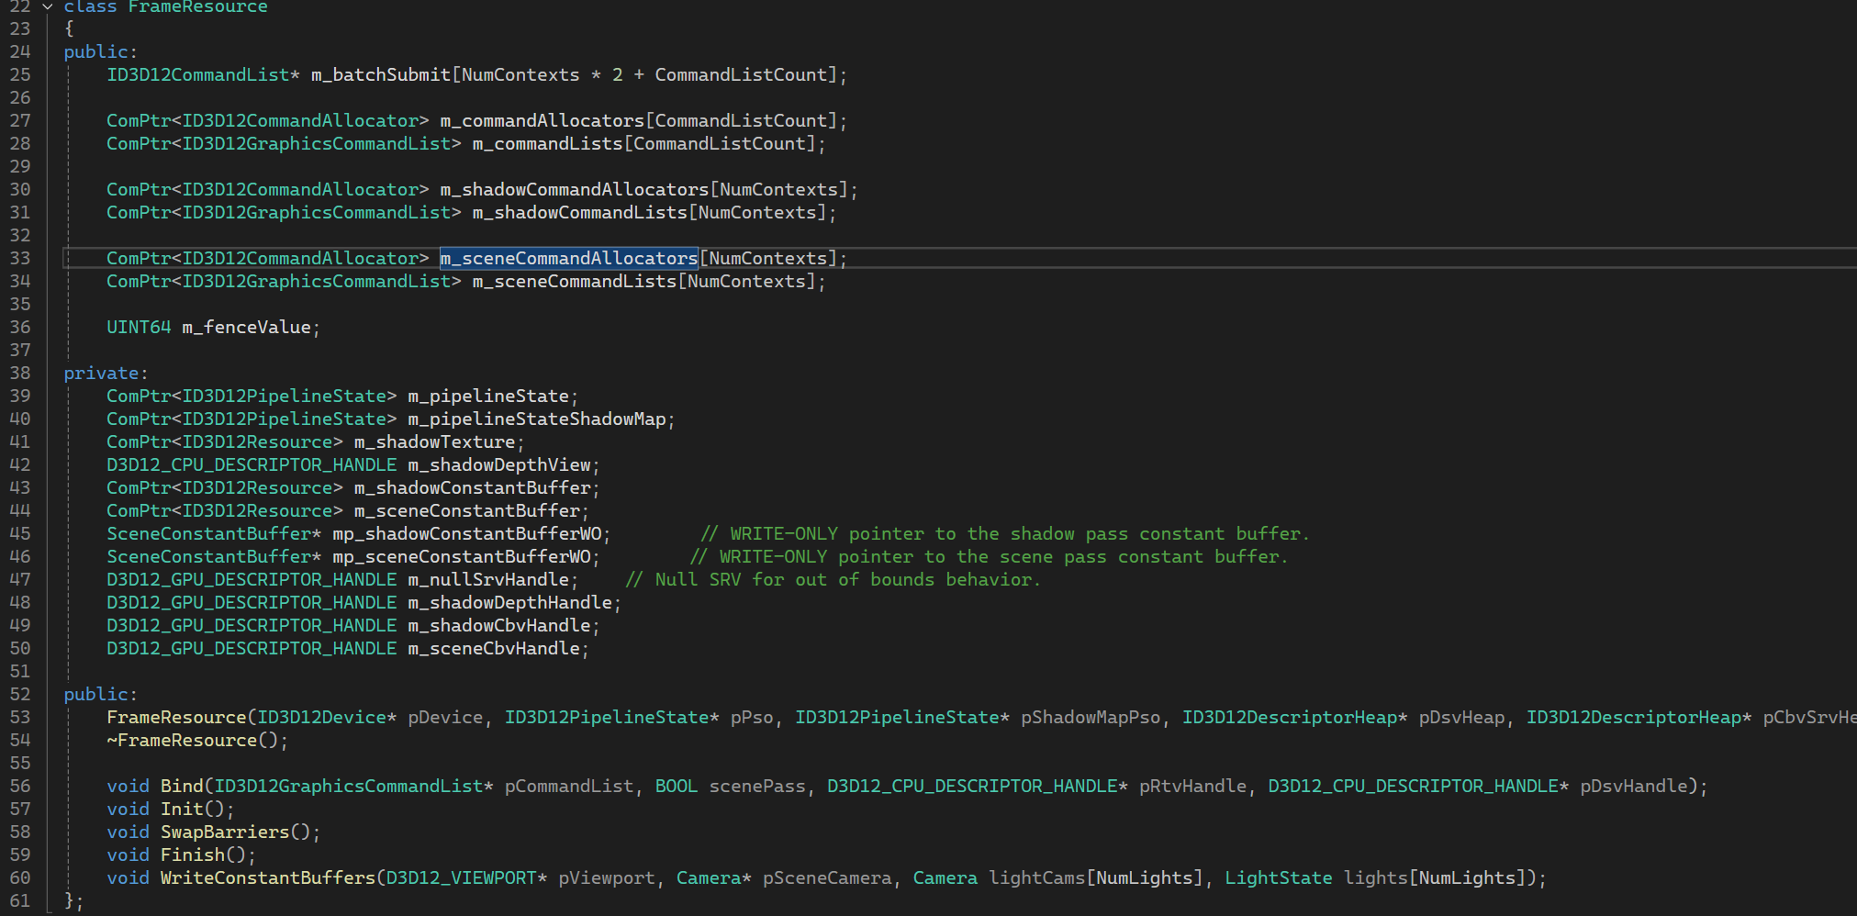Image resolution: width=1857 pixels, height=916 pixels.
Task: Click the ID3D12Device type in constructor
Action: (322, 717)
